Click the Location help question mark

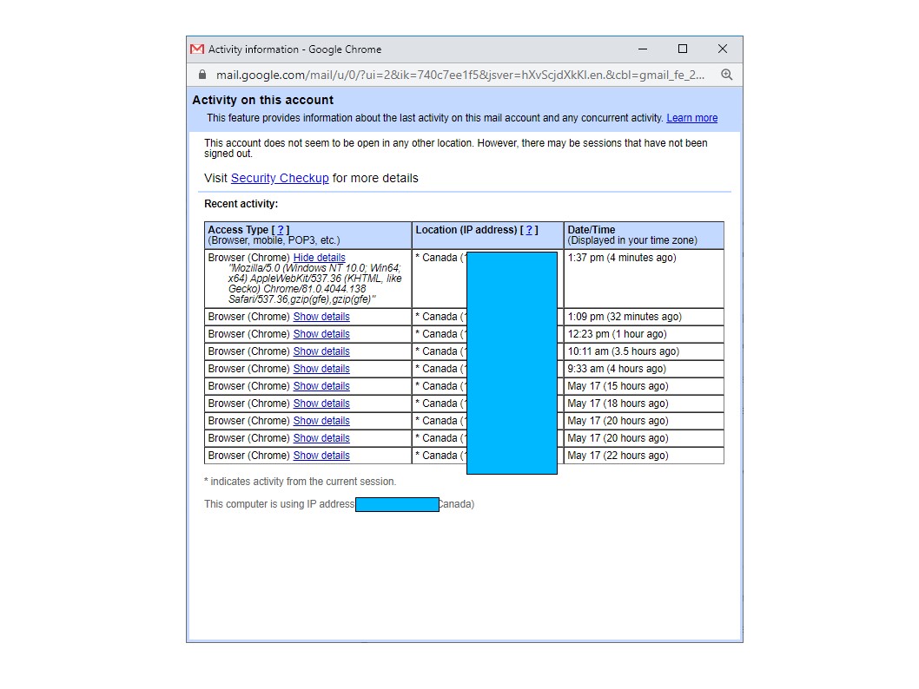pos(529,230)
